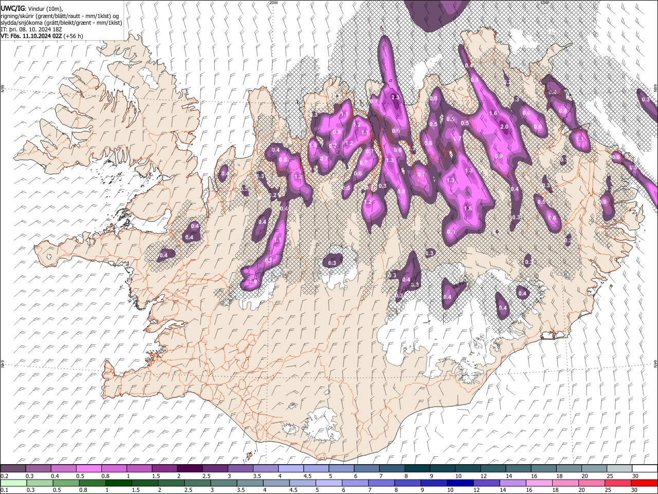Click the '2.0' precipitation value on the map
The width and height of the screenshot is (658, 494).
(504, 127)
